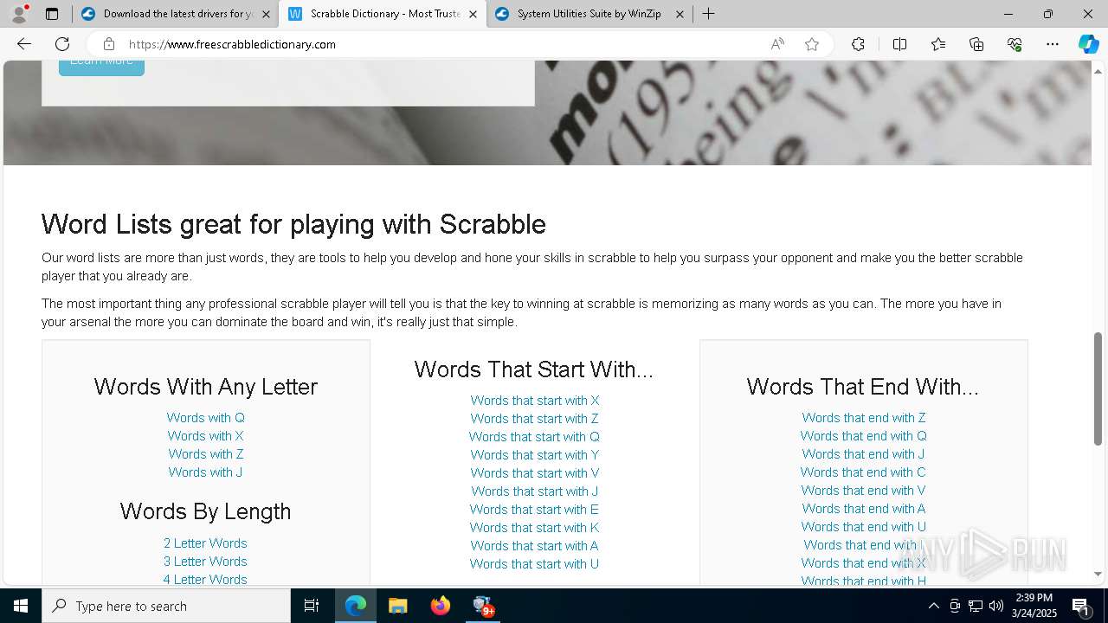
Task: Open Words that end with J
Action: tap(864, 454)
